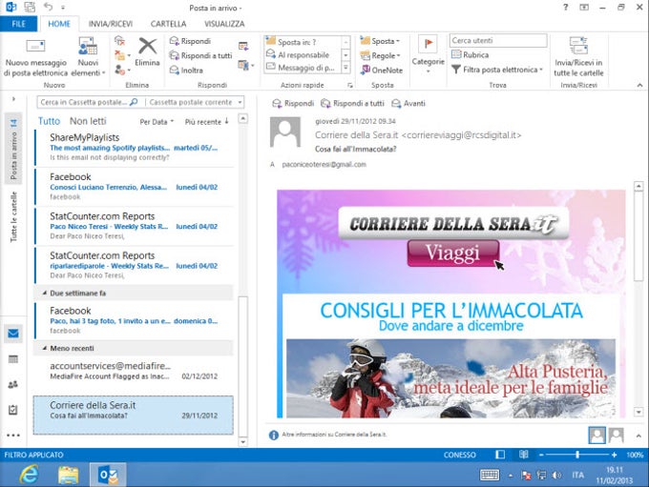The width and height of the screenshot is (649, 487).
Task: Click the Tutte le cartelle vertical label
Action: (13, 216)
